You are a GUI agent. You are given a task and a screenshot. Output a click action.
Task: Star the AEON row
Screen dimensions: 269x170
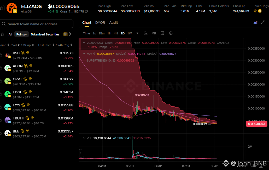coord(1,68)
